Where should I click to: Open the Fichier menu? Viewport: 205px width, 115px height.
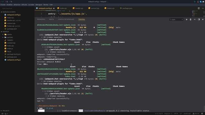pos(3,4)
